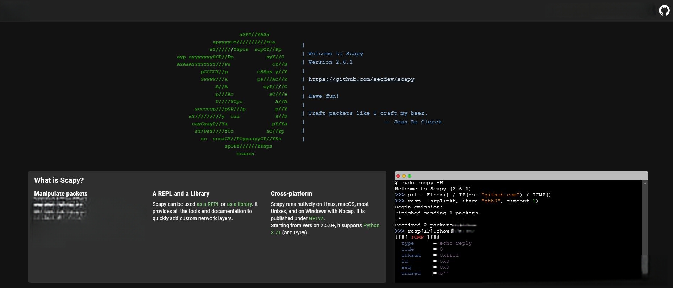673x288 pixels.
Task: Open the "Python 3.7+" link
Action: pos(325,229)
